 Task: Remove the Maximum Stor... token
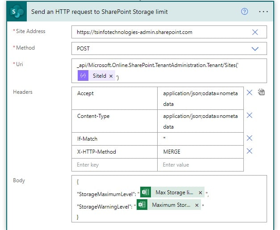pos(196,205)
